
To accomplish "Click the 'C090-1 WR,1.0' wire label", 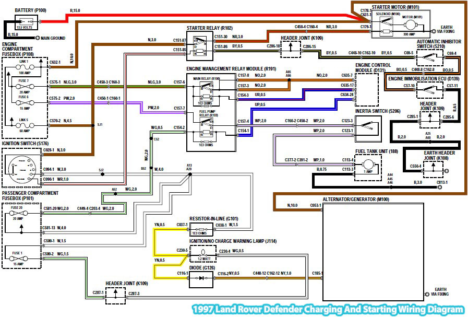I will (55, 179).
